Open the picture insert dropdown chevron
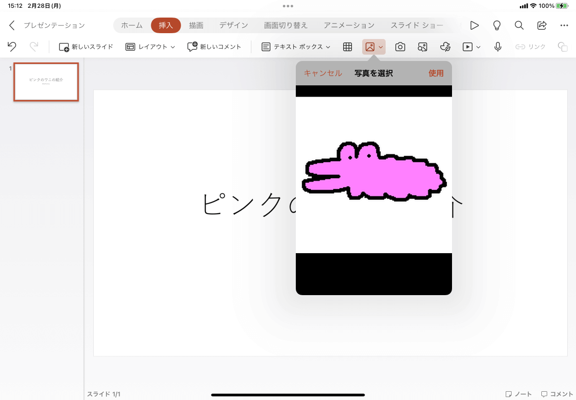Screen dimensions: 576x400 pyautogui.click(x=381, y=47)
